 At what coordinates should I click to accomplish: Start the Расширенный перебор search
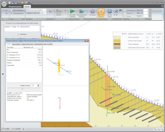[82, 13]
